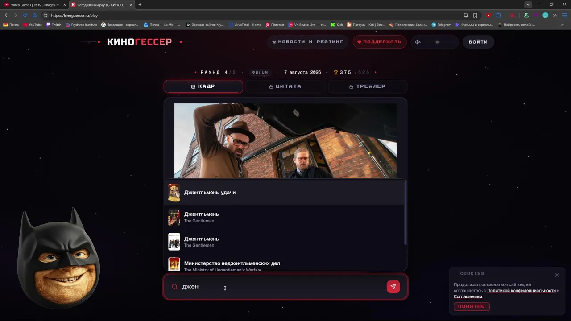Go forward in browser history
The image size is (571, 321).
coord(15,16)
